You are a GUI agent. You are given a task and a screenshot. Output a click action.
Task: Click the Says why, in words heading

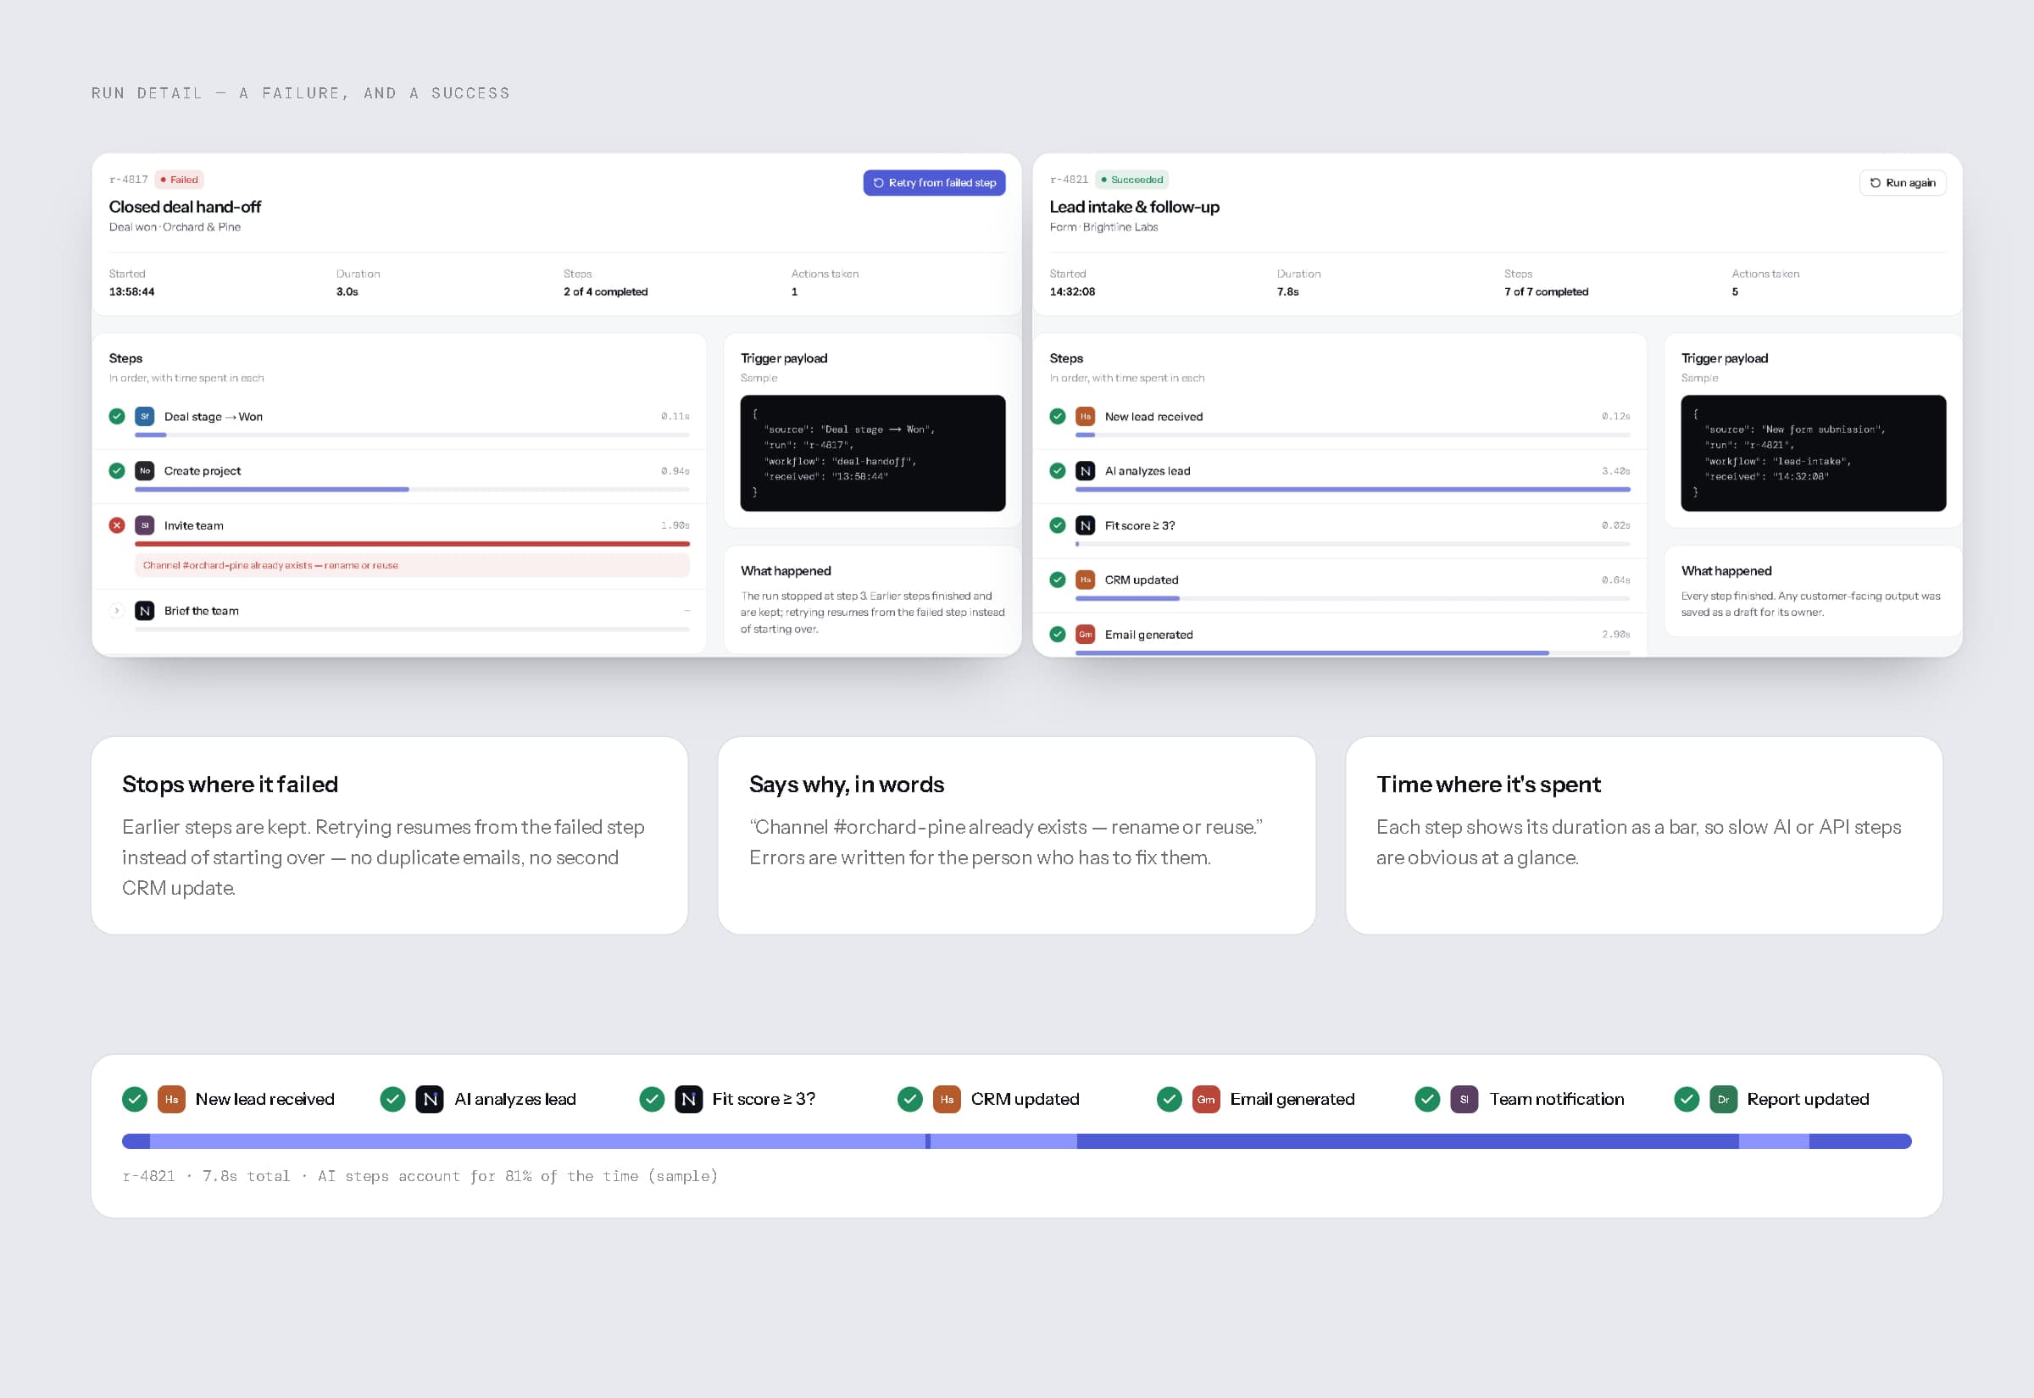click(846, 785)
